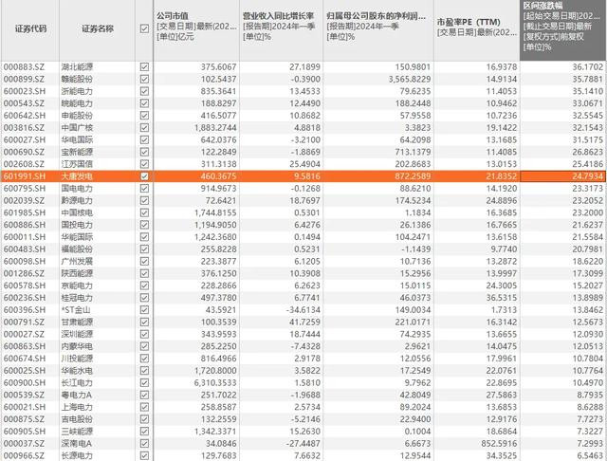The height and width of the screenshot is (461, 607).
Task: Toggle checkbox for 000037.SZ row
Action: [x=144, y=443]
